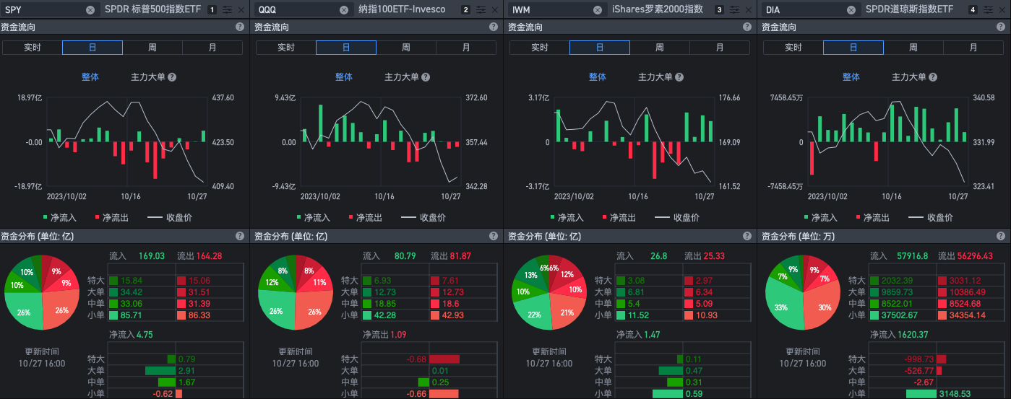Clear the QQQ symbol search field
1011x399 pixels.
(344, 10)
